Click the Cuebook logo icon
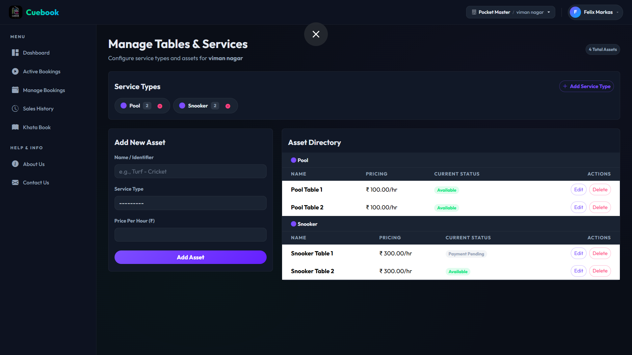The image size is (632, 355). point(15,12)
